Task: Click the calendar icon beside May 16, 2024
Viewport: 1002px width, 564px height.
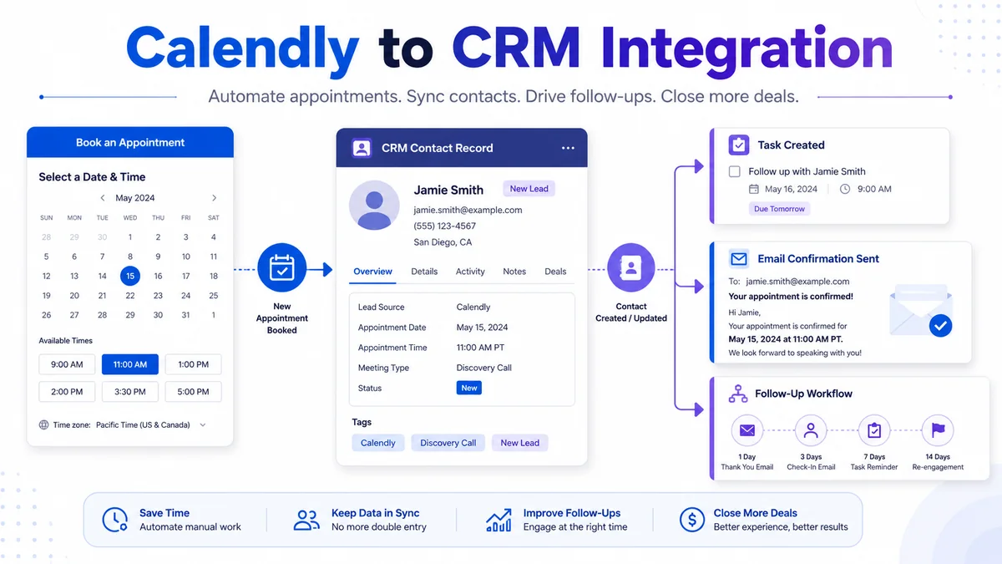Action: (754, 189)
